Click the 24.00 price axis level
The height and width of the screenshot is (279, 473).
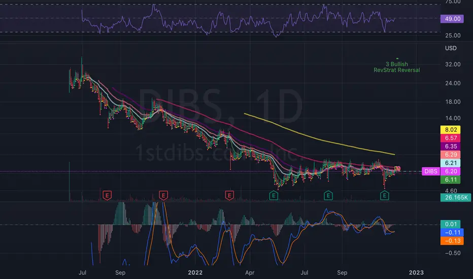click(453, 83)
